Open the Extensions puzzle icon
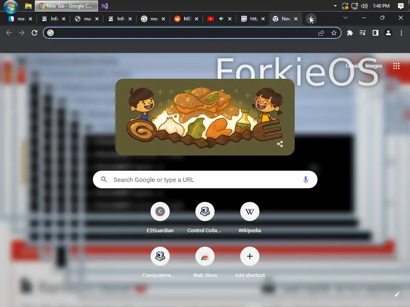Viewport: 410px width, 307px height. click(x=350, y=33)
